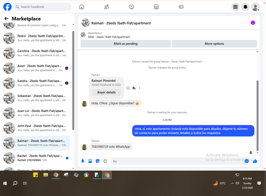266x196 pixels.
Task: Open the Windows Start menu
Action: 5,183
